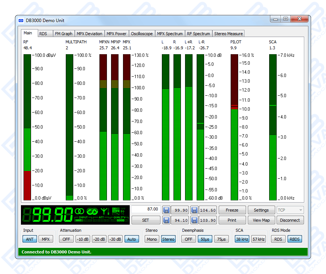Click the save icon beside preset 99.90
The height and width of the screenshot is (274, 326).
pos(166,210)
